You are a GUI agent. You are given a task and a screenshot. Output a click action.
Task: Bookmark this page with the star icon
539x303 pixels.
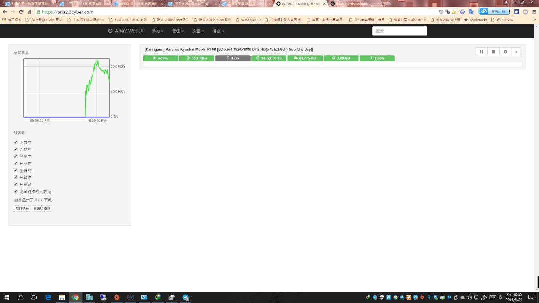(x=454, y=12)
